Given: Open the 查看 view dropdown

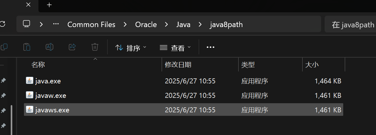Looking at the screenshot, I should pos(175,48).
